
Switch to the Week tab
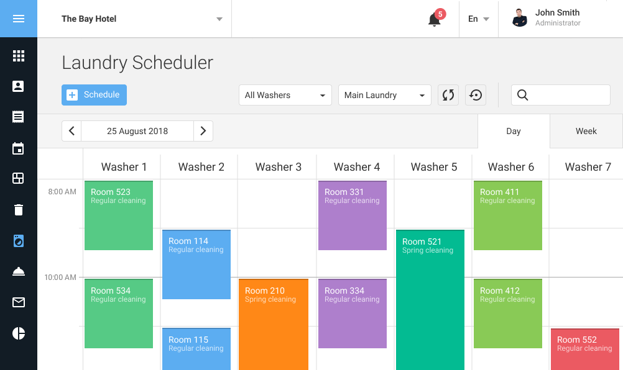(586, 131)
